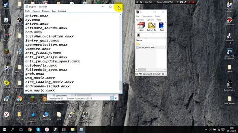Open the Commands menu in WinRAR
The width and height of the screenshot is (238, 133).
(147, 16)
